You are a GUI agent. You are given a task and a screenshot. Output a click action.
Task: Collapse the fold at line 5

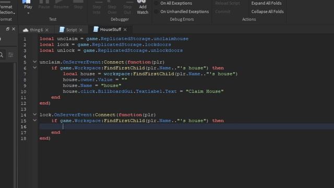35,62
